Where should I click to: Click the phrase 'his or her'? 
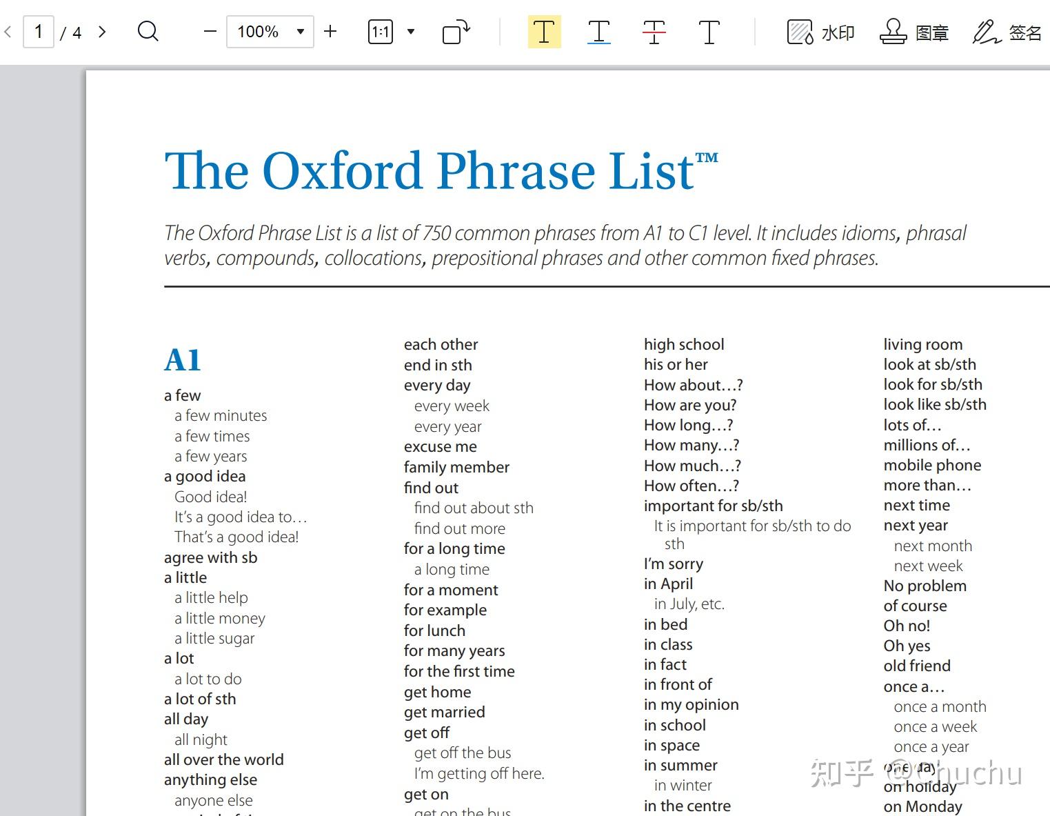[x=676, y=365]
